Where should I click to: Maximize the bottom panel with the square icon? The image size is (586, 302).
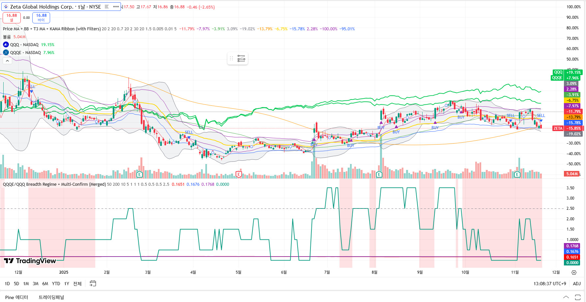pos(577,297)
